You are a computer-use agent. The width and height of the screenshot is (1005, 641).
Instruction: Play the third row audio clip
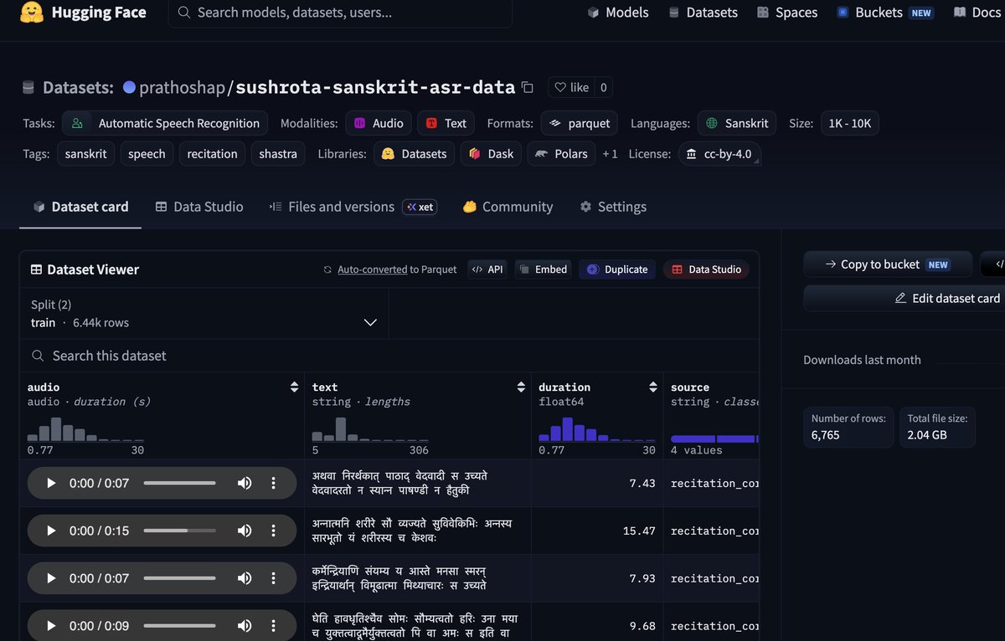click(x=50, y=578)
